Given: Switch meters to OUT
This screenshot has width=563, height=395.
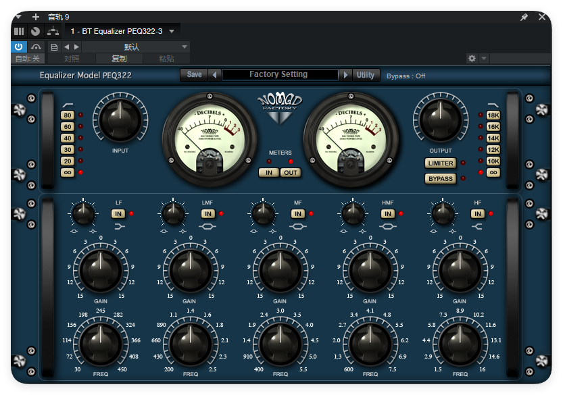Looking at the screenshot, I should [291, 173].
